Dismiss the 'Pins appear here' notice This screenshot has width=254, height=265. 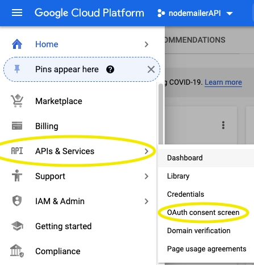[x=151, y=69]
